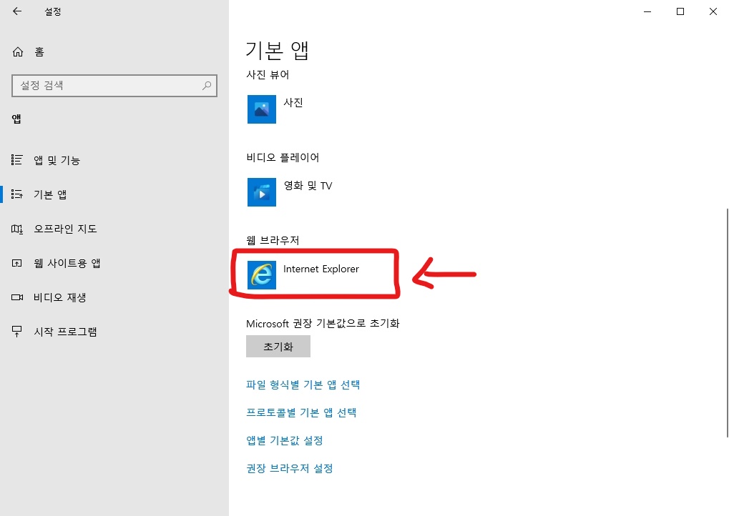Click the 앱 category heading in the sidebar

(16, 119)
